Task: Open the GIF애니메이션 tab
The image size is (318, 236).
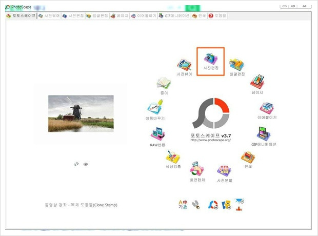Action: [174, 16]
